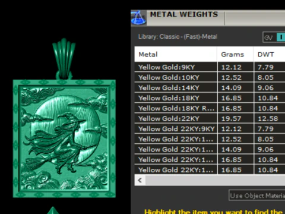
Task: Click the Metal Weights scale icon
Action: (138, 18)
